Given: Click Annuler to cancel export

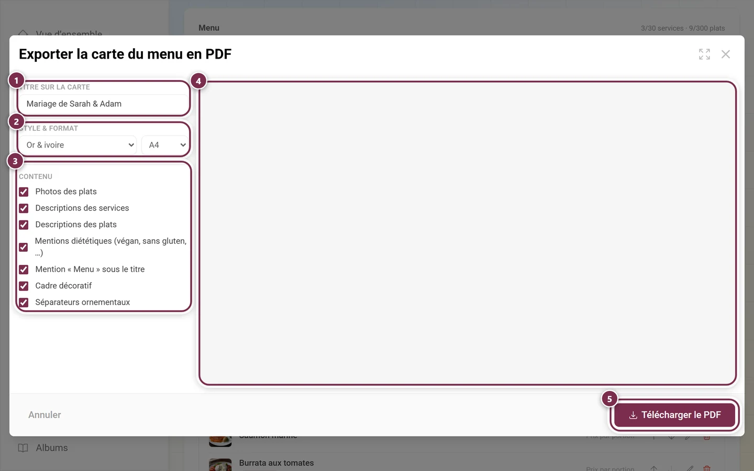Looking at the screenshot, I should [x=45, y=415].
